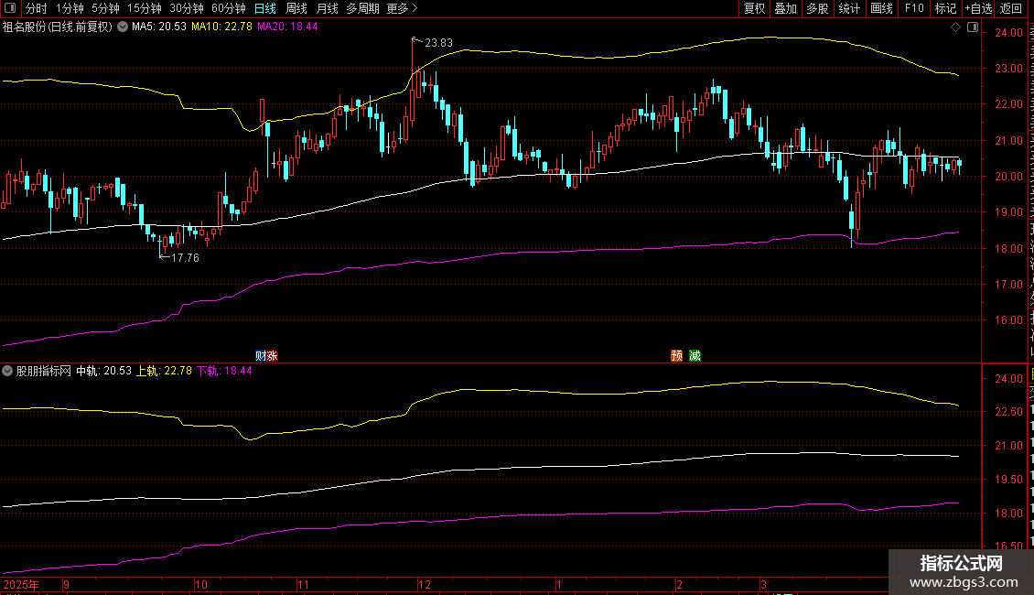Click the 下轨: 18.44 label
1034x595 pixels.
coord(224,371)
